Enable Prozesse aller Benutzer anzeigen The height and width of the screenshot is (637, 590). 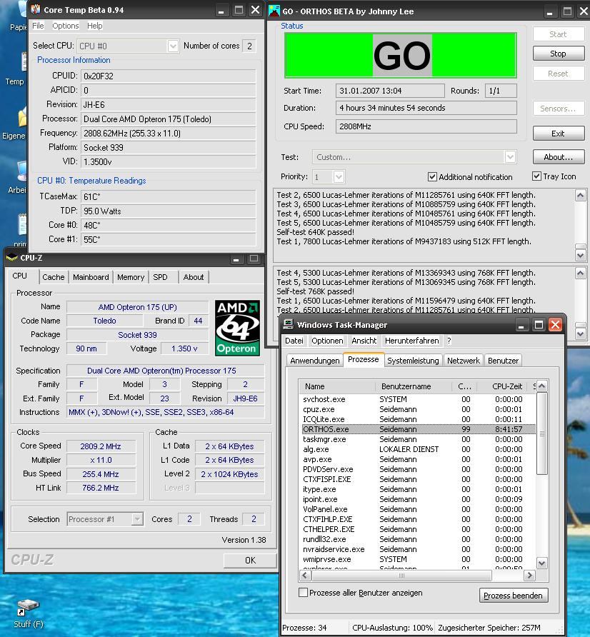(x=303, y=592)
